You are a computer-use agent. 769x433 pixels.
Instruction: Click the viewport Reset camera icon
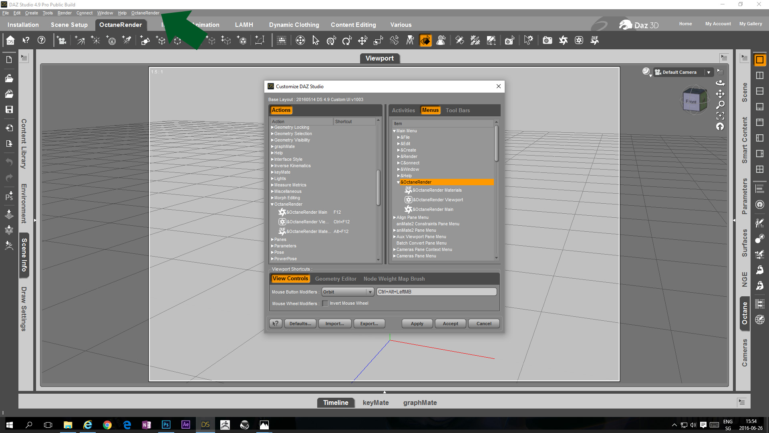[x=720, y=127]
